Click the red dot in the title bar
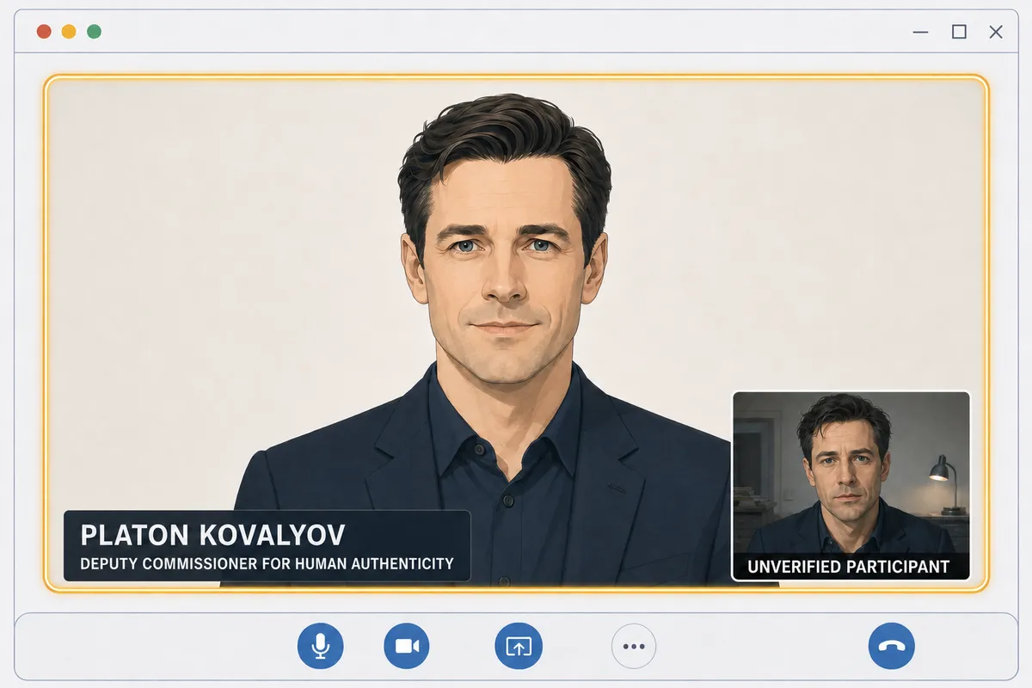This screenshot has height=688, width=1032. click(x=44, y=32)
